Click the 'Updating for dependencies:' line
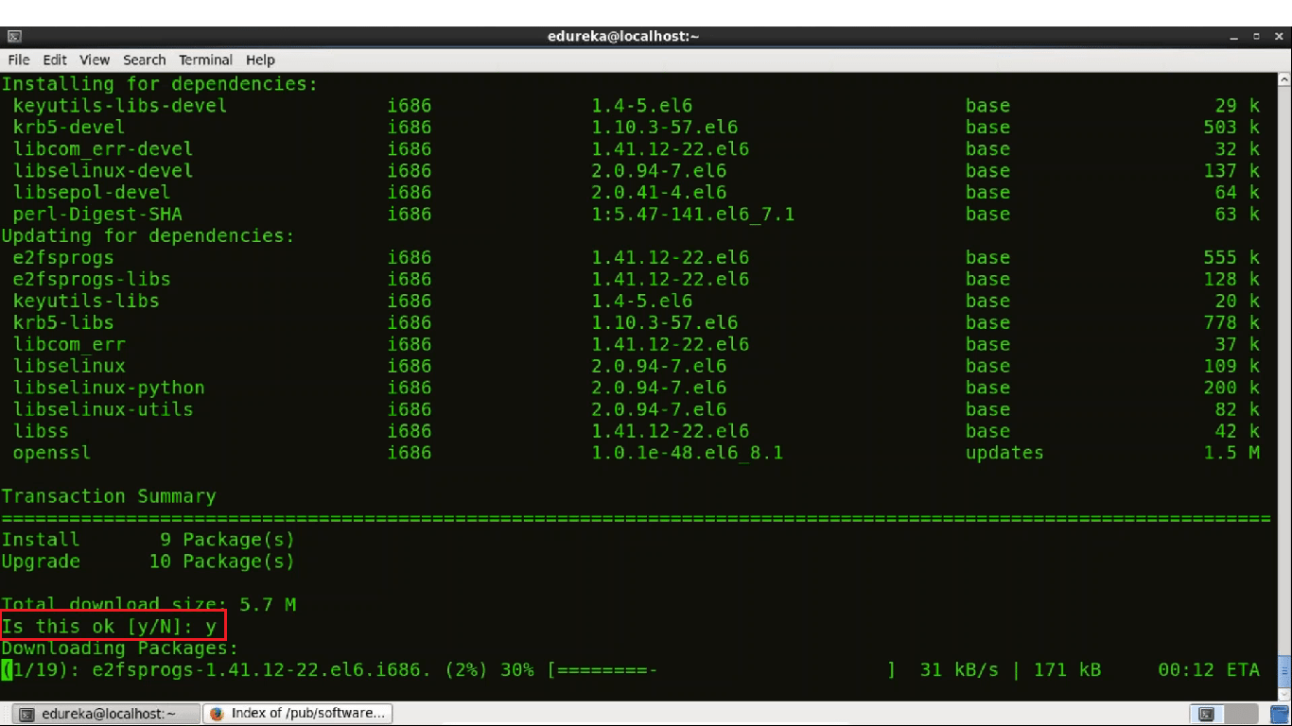The width and height of the screenshot is (1292, 726). coord(148,236)
